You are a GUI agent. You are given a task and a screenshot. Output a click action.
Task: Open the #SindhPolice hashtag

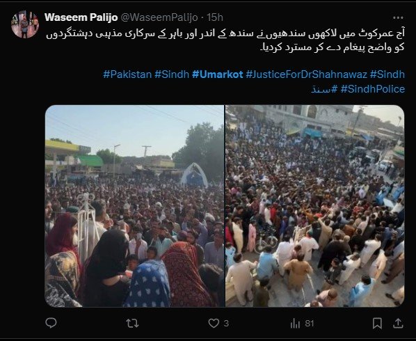[373, 89]
